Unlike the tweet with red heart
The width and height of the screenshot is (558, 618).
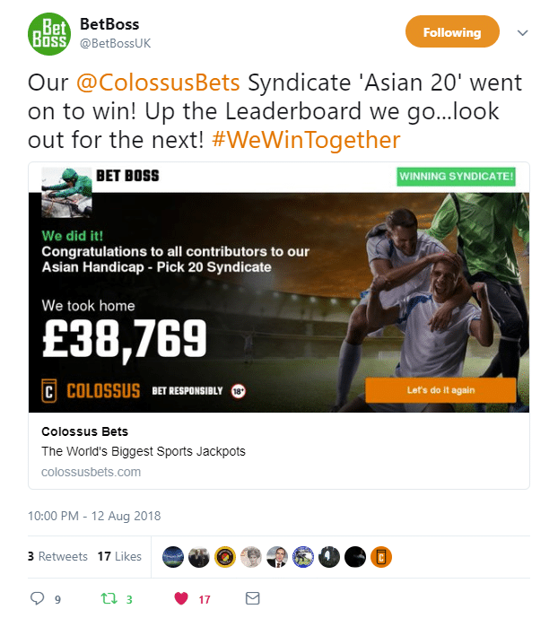180,598
